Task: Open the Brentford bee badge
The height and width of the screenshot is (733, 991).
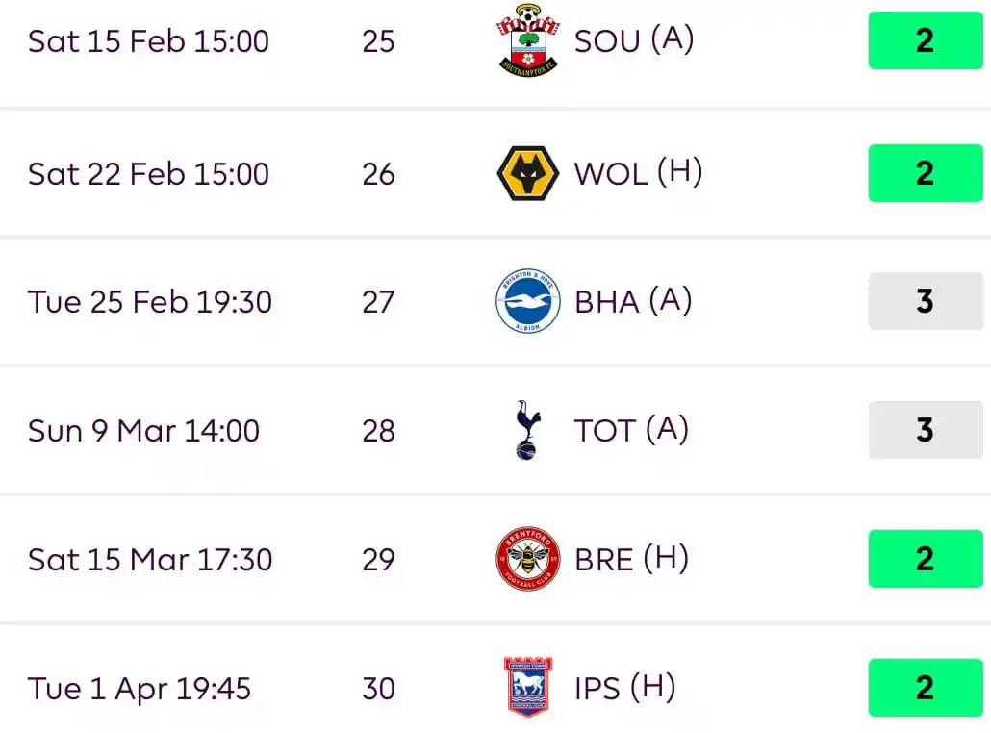Action: click(x=528, y=559)
